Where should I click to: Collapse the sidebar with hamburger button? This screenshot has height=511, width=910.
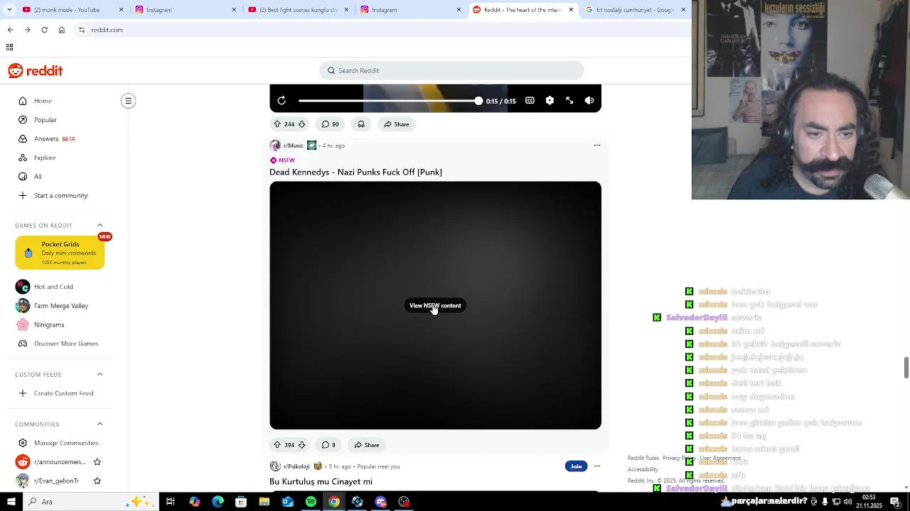pos(129,101)
